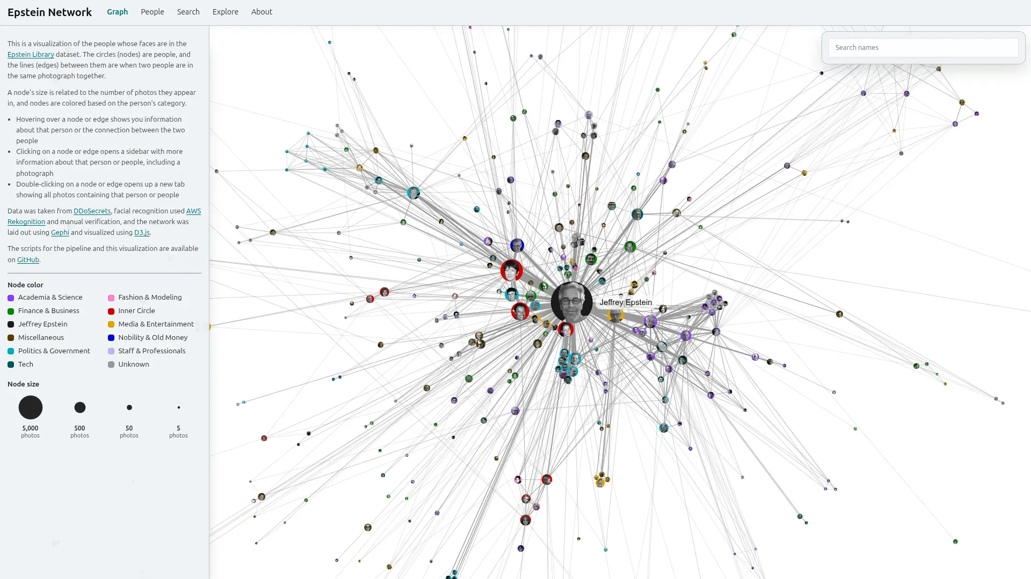
Task: Open the About page
Action: click(x=262, y=12)
